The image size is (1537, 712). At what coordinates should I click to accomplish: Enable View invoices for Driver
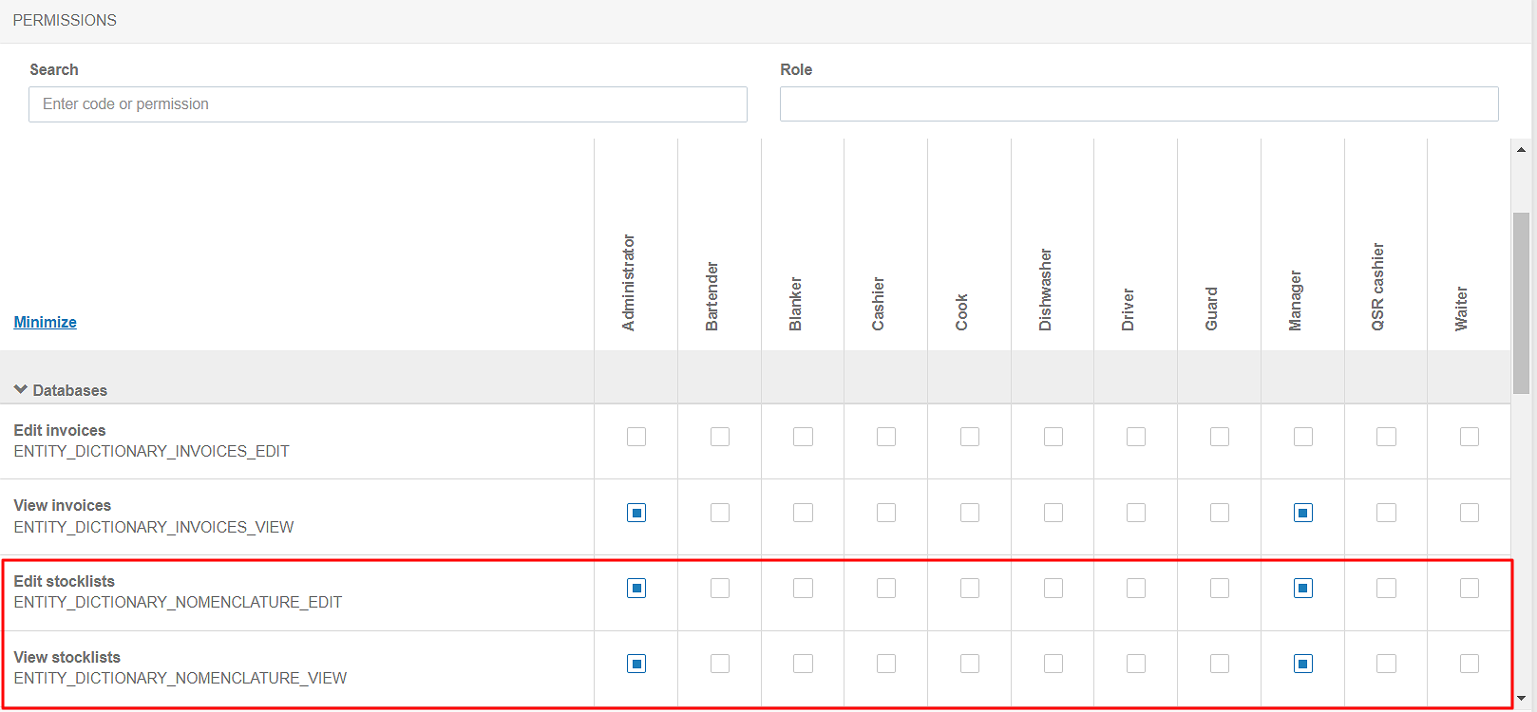1136,513
